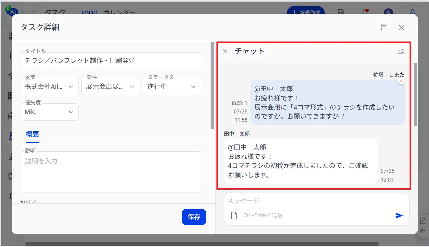Expand the 企業 company dropdown
Image resolution: width=429 pixels, height=247 pixels.
(49, 87)
